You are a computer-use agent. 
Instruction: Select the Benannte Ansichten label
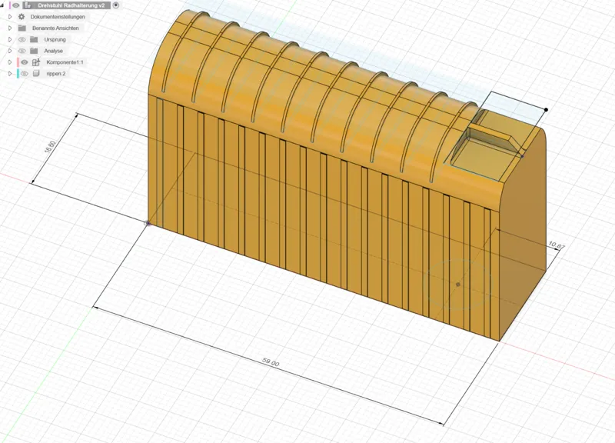point(55,28)
